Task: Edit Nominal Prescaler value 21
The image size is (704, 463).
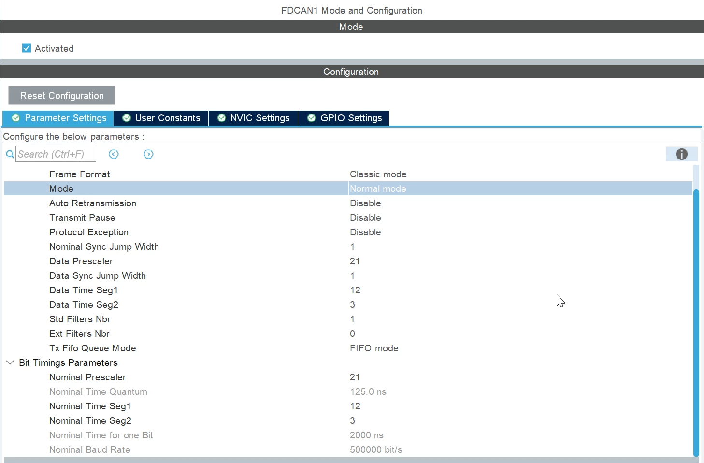Action: [355, 377]
